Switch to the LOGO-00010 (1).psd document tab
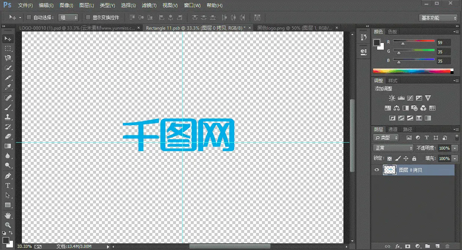Viewport: 462px width, 250px height. (x=77, y=28)
